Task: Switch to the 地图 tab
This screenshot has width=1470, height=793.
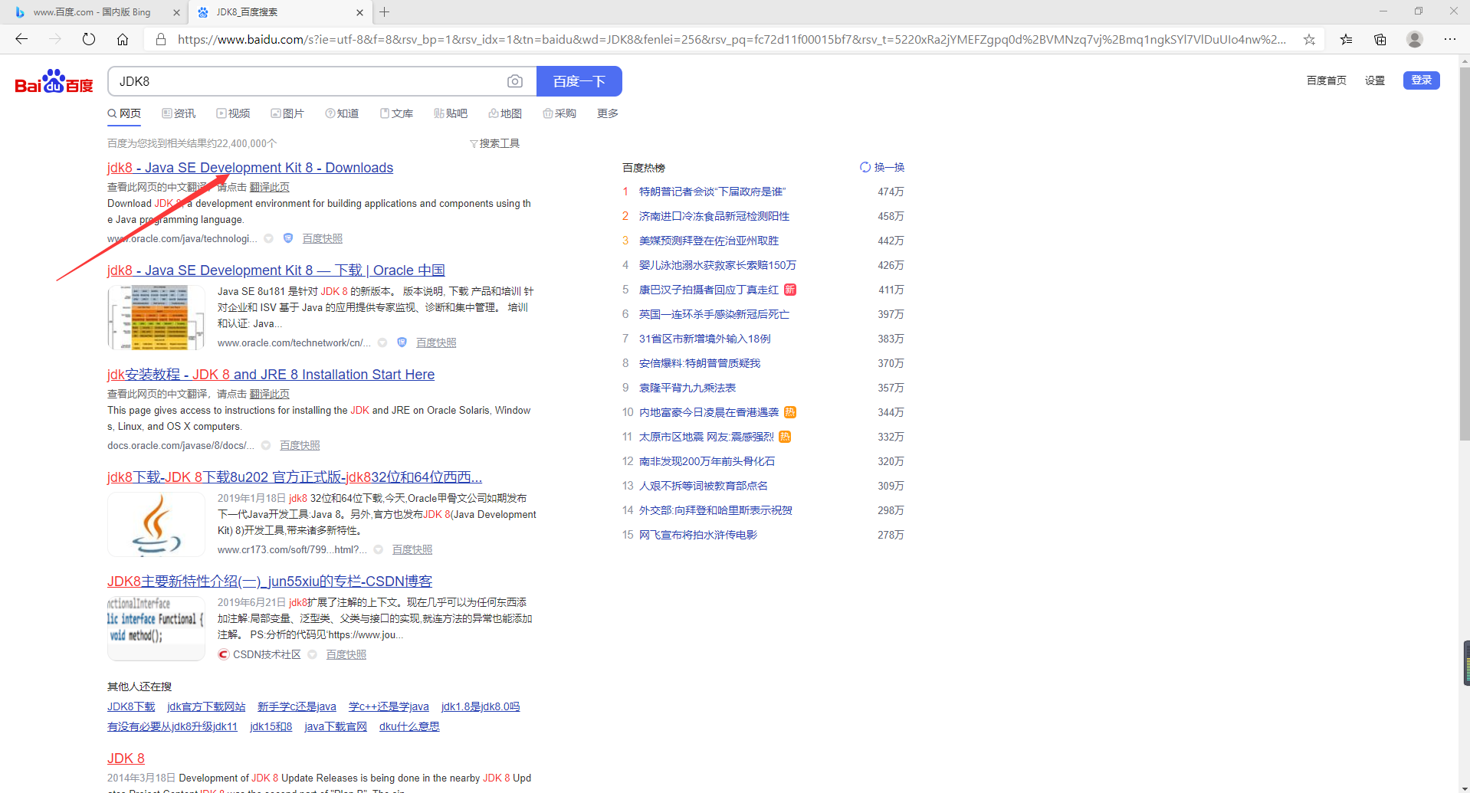Action: click(505, 113)
